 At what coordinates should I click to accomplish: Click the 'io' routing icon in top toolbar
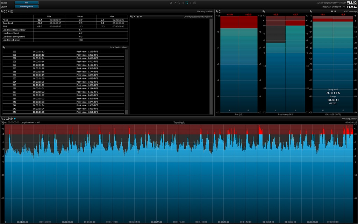tap(183, 3)
